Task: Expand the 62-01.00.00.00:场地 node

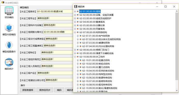Action: tap(75, 11)
